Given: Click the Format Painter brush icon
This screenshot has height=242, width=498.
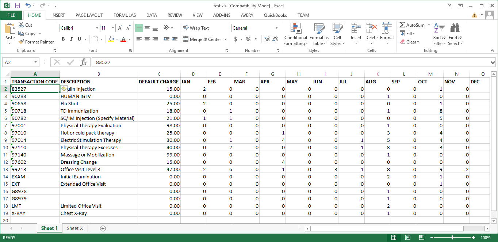Looking at the screenshot, I should point(21,42).
